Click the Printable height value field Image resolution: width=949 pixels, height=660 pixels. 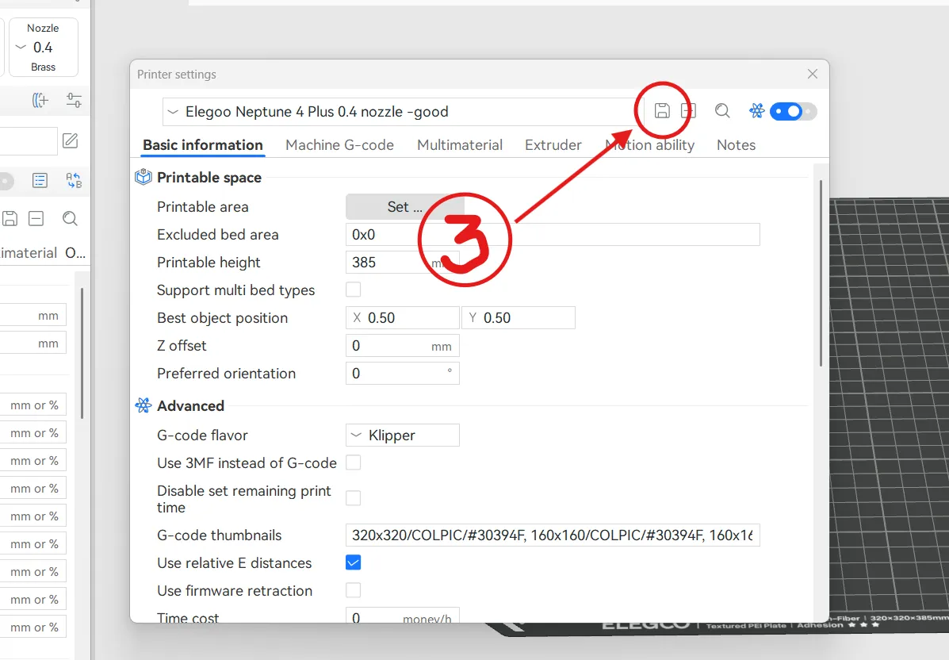[403, 263]
